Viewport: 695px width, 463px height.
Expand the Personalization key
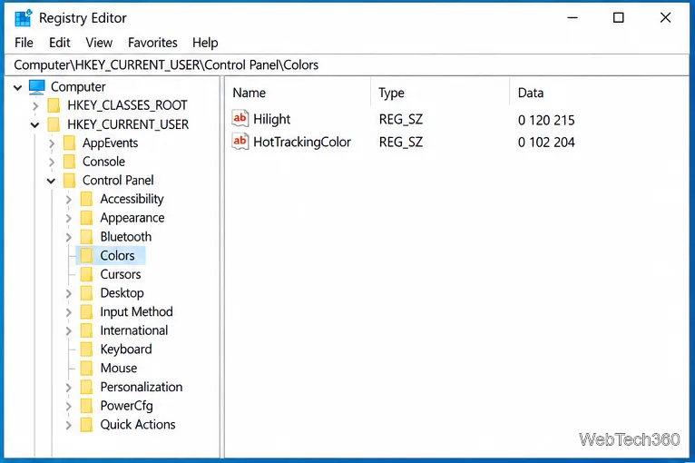click(69, 388)
